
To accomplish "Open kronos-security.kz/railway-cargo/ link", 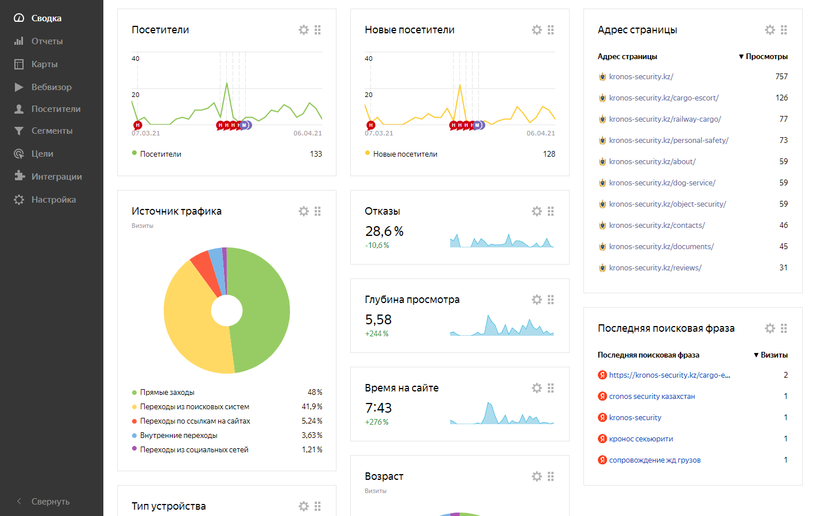I will point(665,119).
